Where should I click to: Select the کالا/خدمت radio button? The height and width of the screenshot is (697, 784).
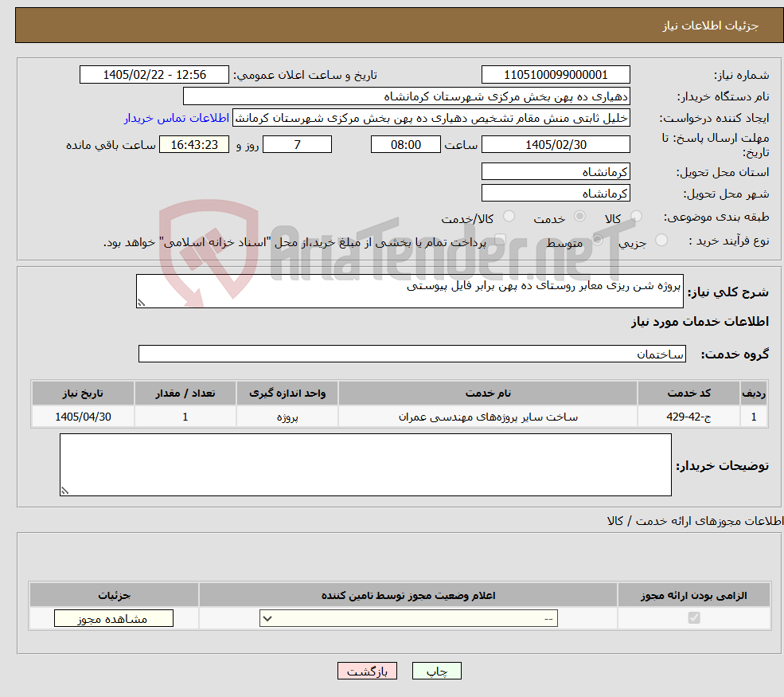tap(509, 216)
